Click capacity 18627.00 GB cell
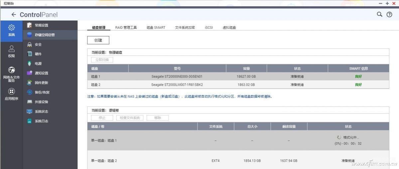399x169 pixels. pyautogui.click(x=246, y=76)
